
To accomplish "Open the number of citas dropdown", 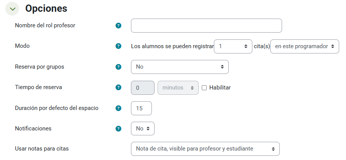I will point(233,46).
